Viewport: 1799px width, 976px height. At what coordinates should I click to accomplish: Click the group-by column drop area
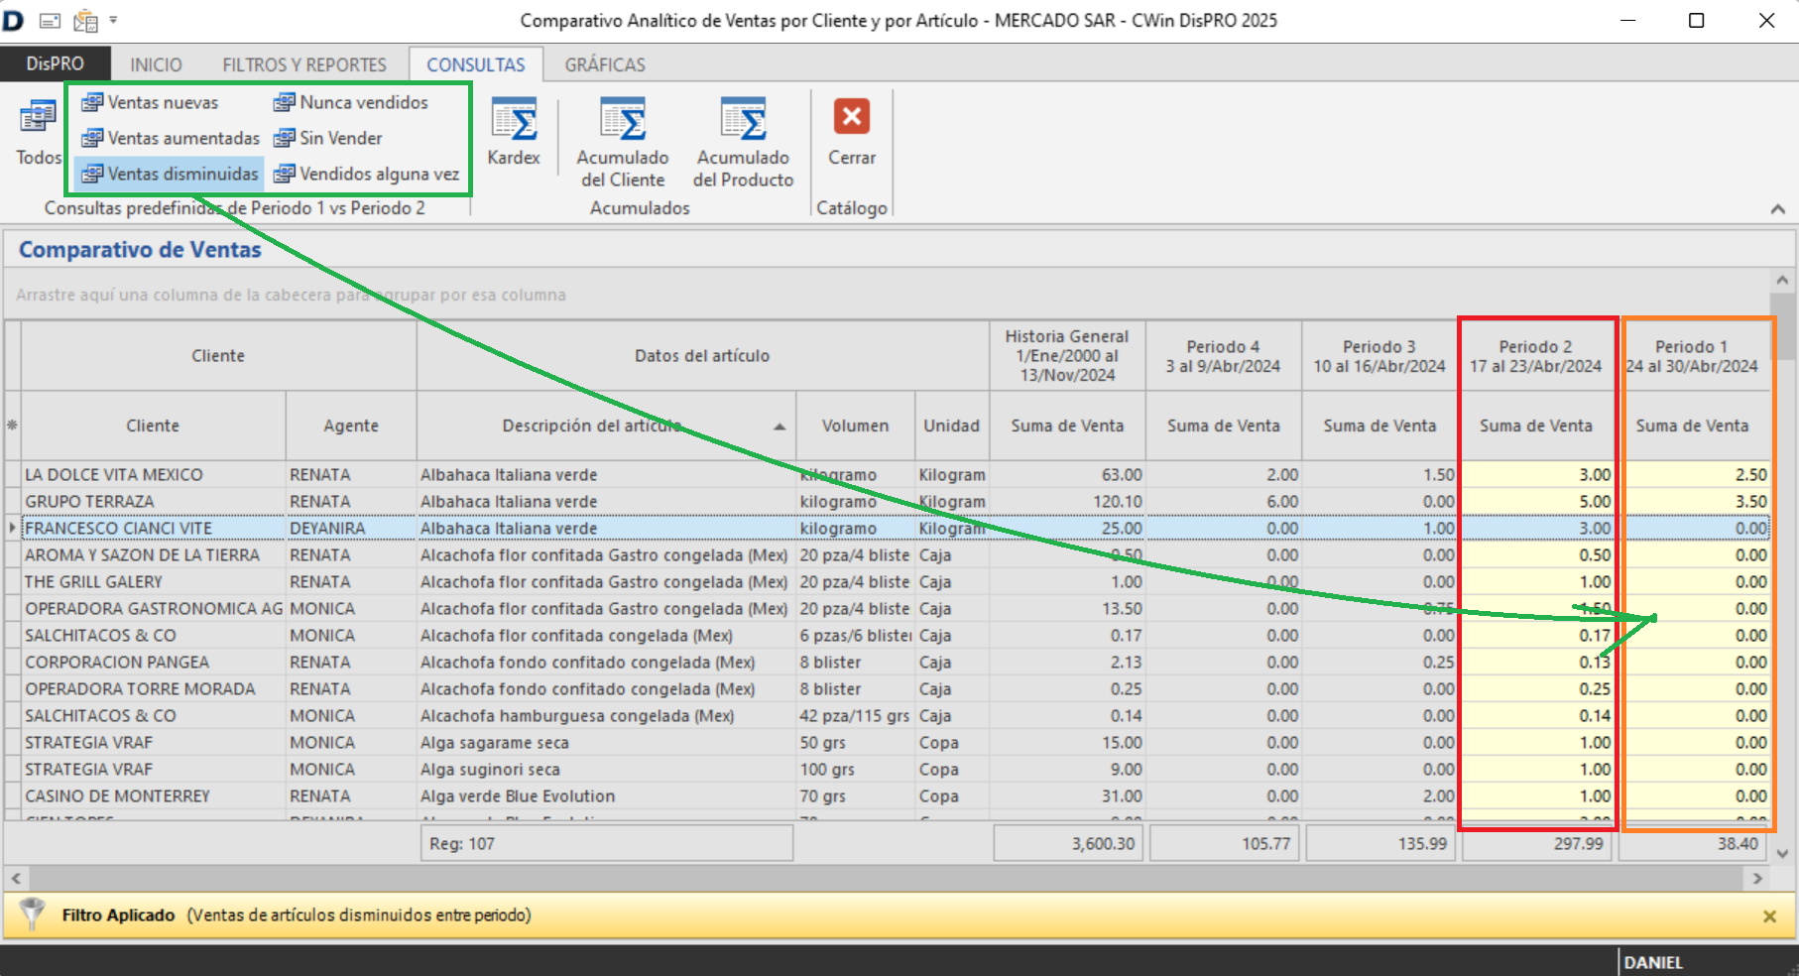coord(887,295)
